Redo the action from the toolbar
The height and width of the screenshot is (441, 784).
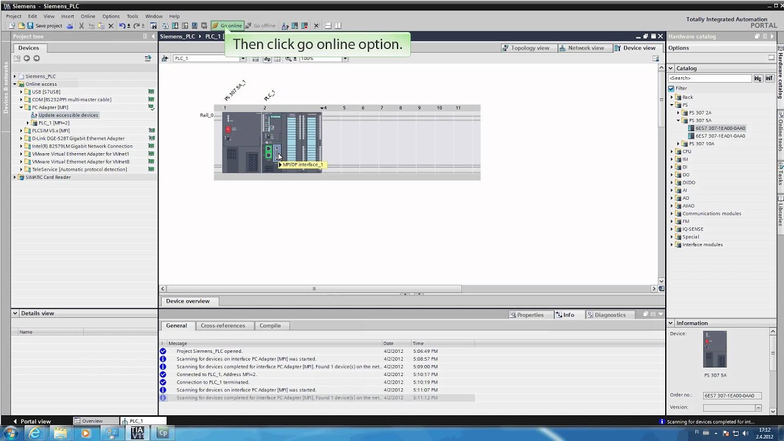pos(137,26)
